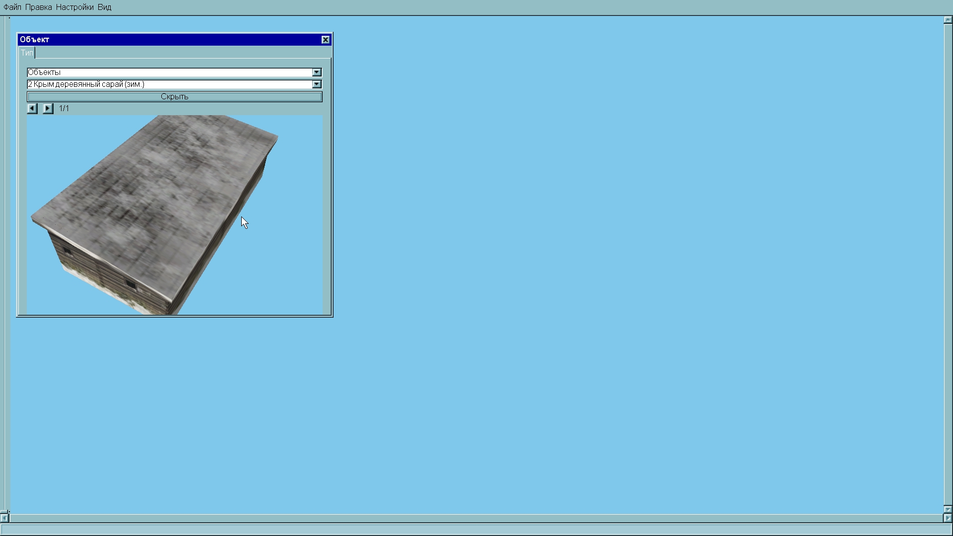Click the horizontal scrollbar track
This screenshot has width=953, height=536.
(x=476, y=518)
